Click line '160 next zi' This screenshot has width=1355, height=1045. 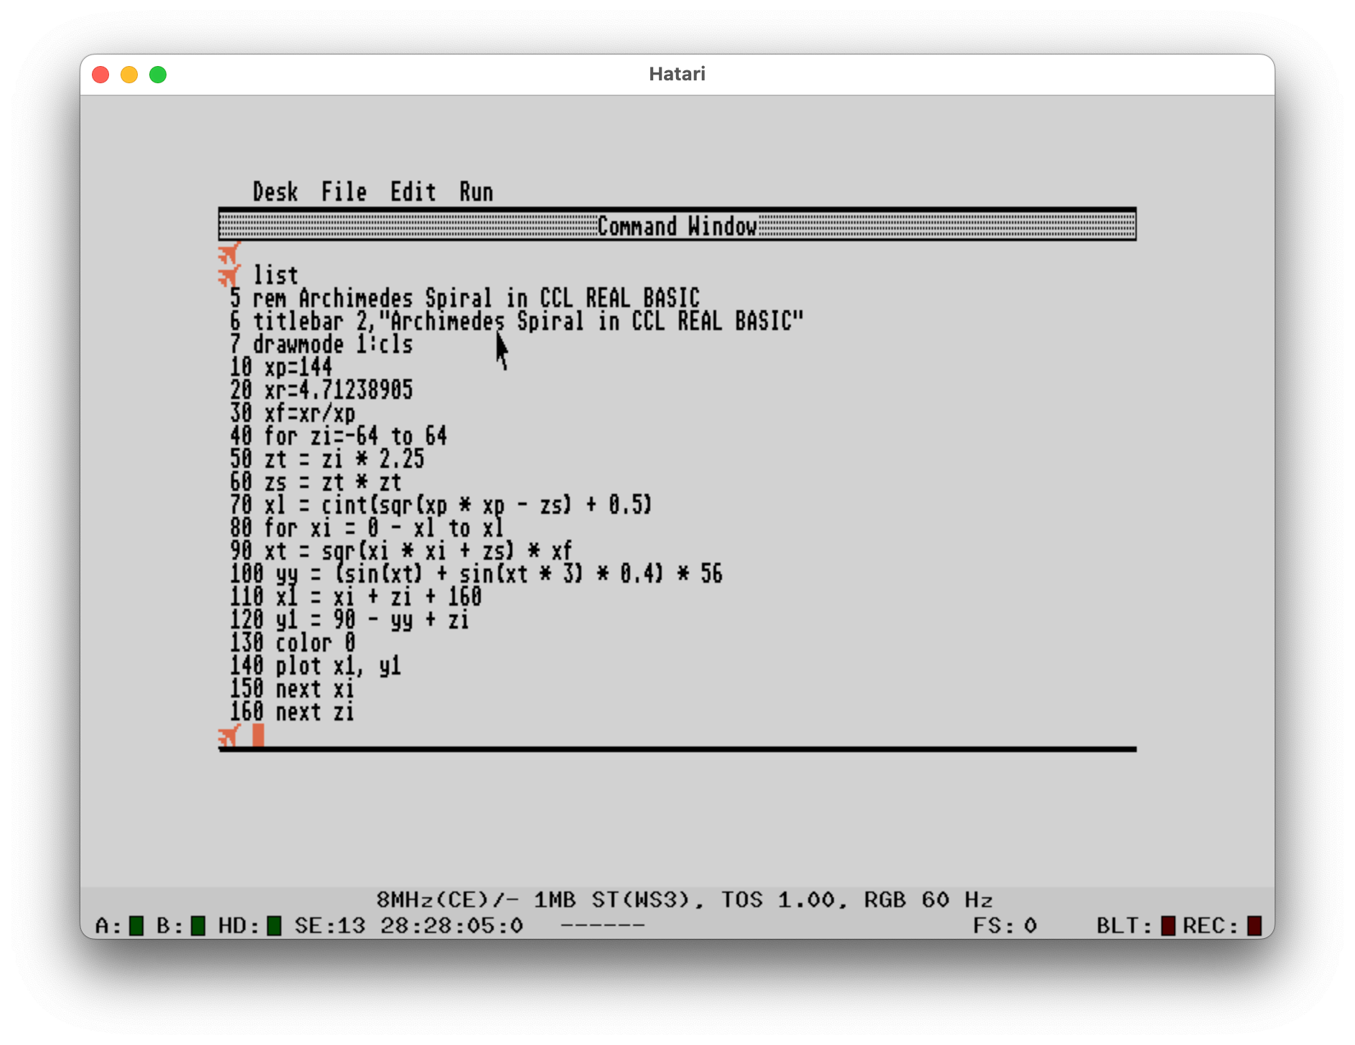click(292, 711)
